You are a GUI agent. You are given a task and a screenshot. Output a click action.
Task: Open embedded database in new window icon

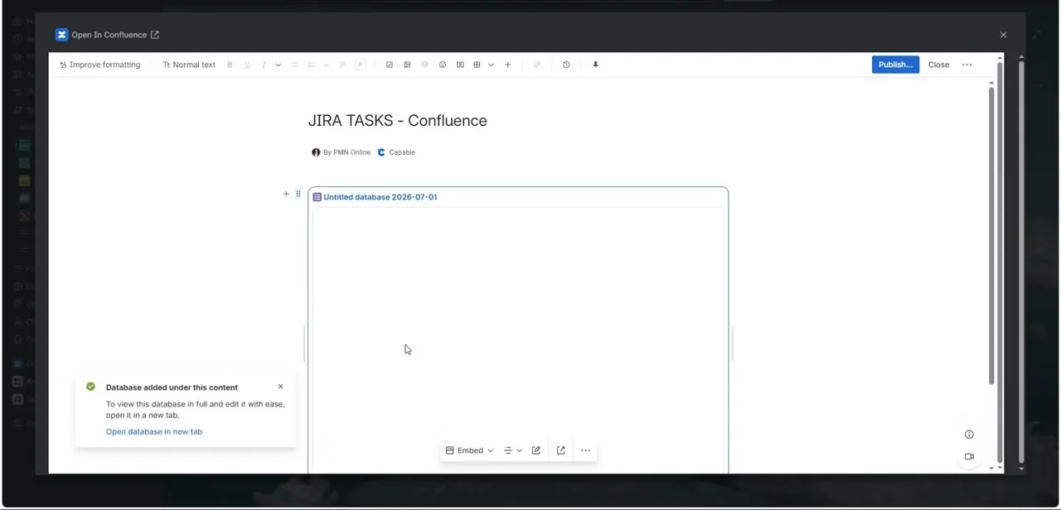[x=561, y=450]
